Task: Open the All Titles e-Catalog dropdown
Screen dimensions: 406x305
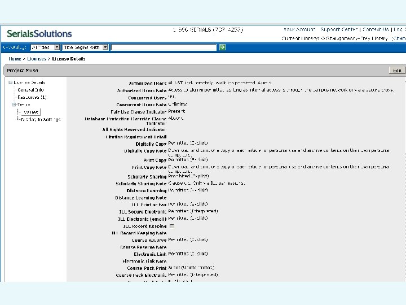Action: (x=45, y=47)
